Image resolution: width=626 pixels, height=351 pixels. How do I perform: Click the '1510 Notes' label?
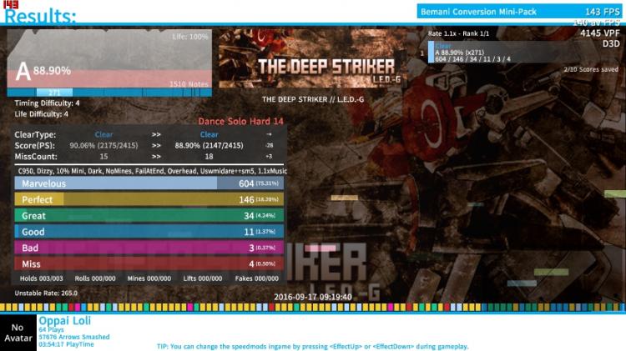tap(189, 83)
